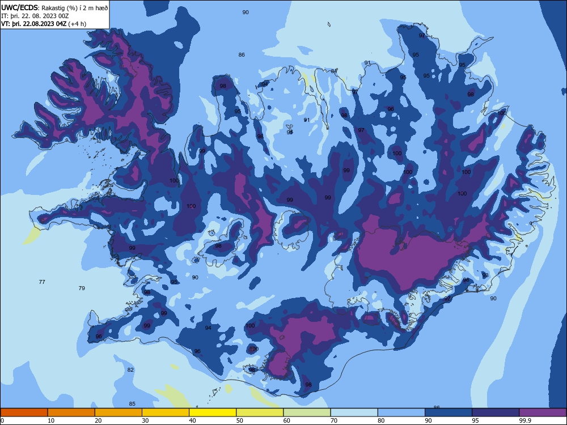The height and width of the screenshot is (425, 567).
Task: Choose the dark blue 90–95 legend swatch
Action: (x=448, y=413)
